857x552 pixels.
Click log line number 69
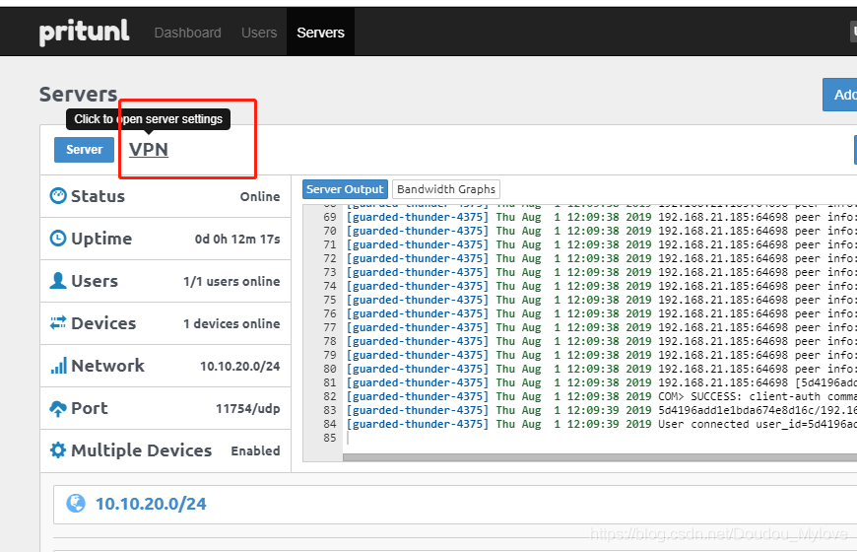coord(330,217)
